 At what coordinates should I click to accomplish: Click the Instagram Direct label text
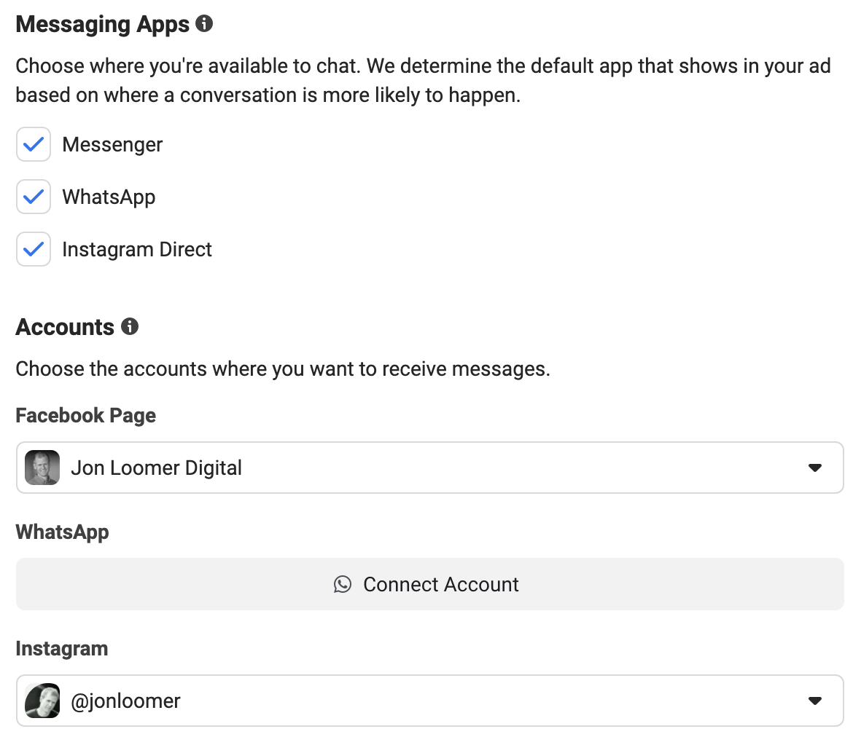pyautogui.click(x=137, y=250)
